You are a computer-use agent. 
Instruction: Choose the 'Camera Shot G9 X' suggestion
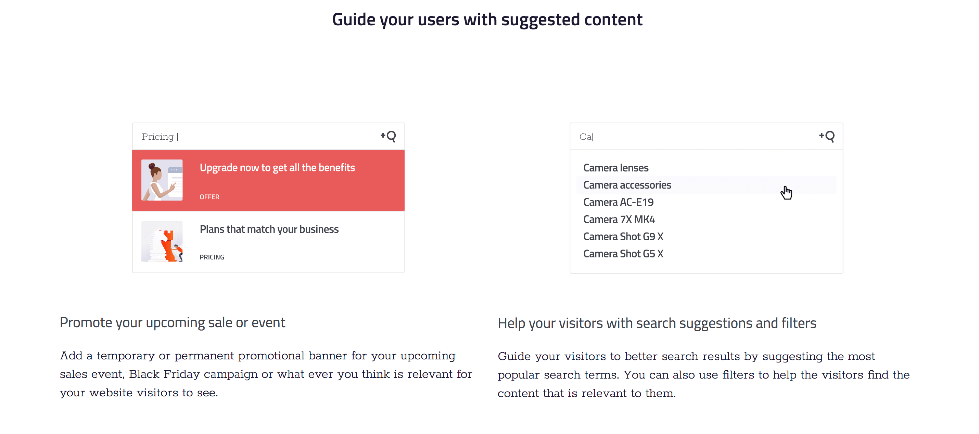click(x=623, y=237)
